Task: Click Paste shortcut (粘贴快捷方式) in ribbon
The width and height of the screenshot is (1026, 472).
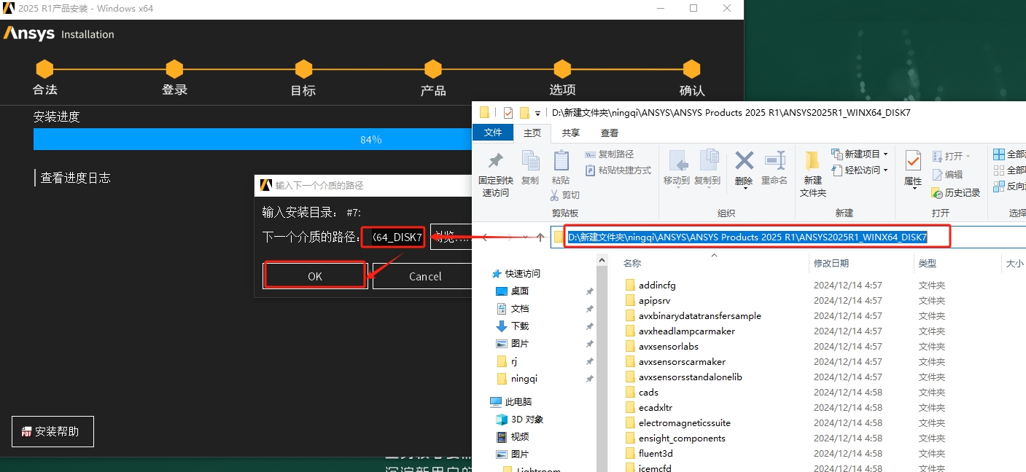Action: (618, 170)
